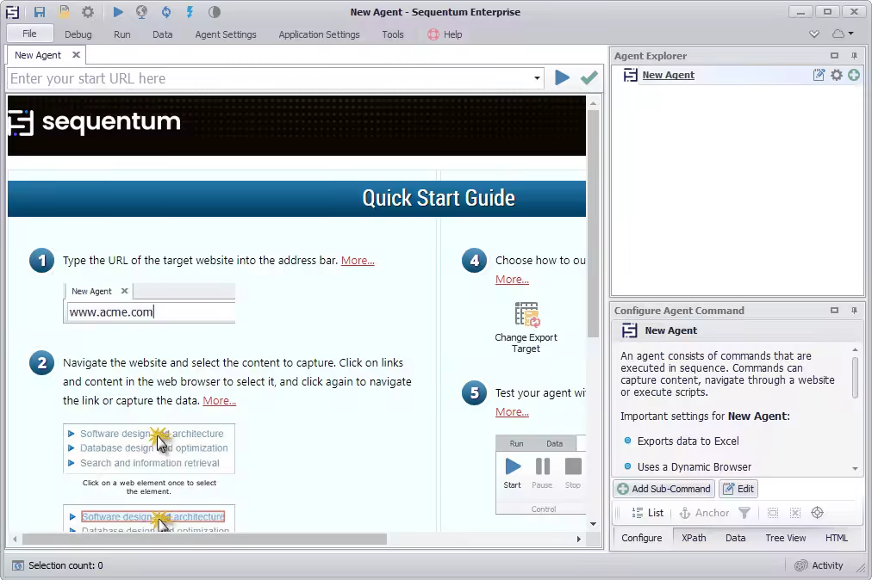Click the Save As document icon in title toolbar
The width and height of the screenshot is (872, 580).
click(65, 12)
